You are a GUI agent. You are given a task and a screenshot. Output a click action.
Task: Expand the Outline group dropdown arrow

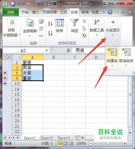tap(113, 35)
